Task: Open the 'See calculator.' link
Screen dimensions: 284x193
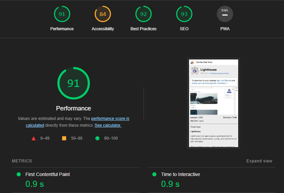Action: pyautogui.click(x=108, y=125)
